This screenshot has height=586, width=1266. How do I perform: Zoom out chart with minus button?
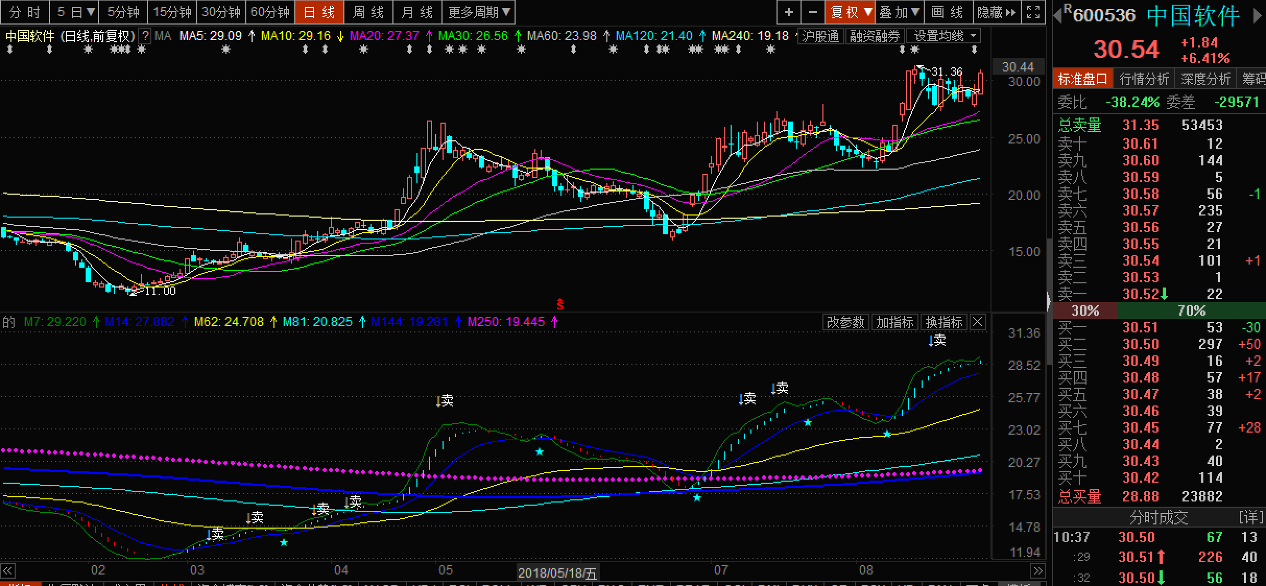coord(813,12)
